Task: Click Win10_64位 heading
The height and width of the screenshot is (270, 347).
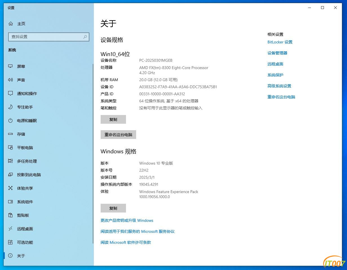Action: pyautogui.click(x=115, y=54)
